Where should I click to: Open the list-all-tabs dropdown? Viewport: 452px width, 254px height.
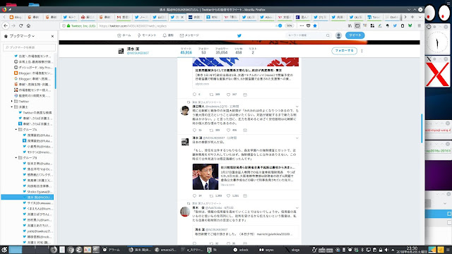(420, 17)
